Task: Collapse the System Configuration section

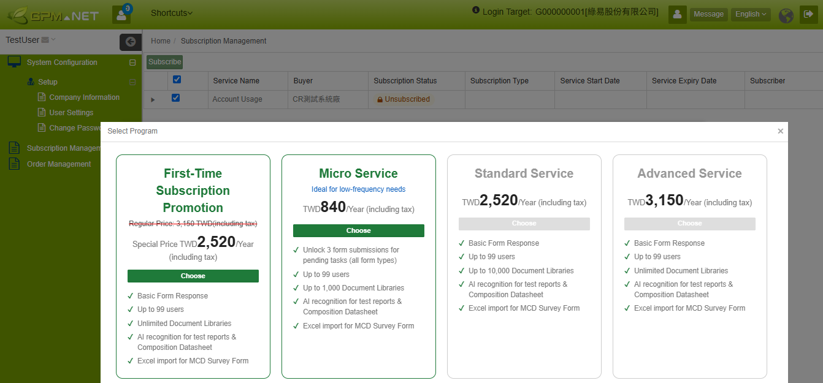Action: click(x=132, y=63)
